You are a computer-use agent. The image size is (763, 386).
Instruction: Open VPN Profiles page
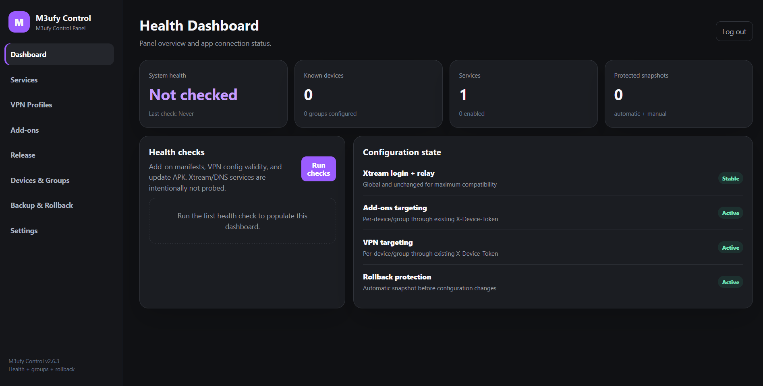coord(59,105)
